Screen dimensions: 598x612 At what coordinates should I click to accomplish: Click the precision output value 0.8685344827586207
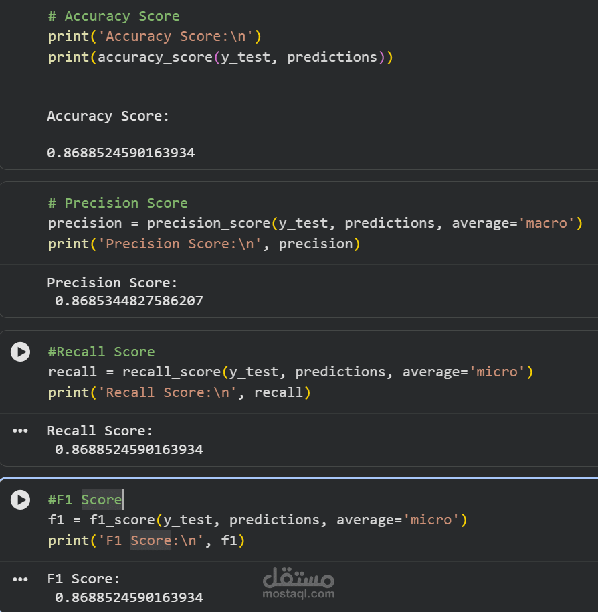click(129, 301)
